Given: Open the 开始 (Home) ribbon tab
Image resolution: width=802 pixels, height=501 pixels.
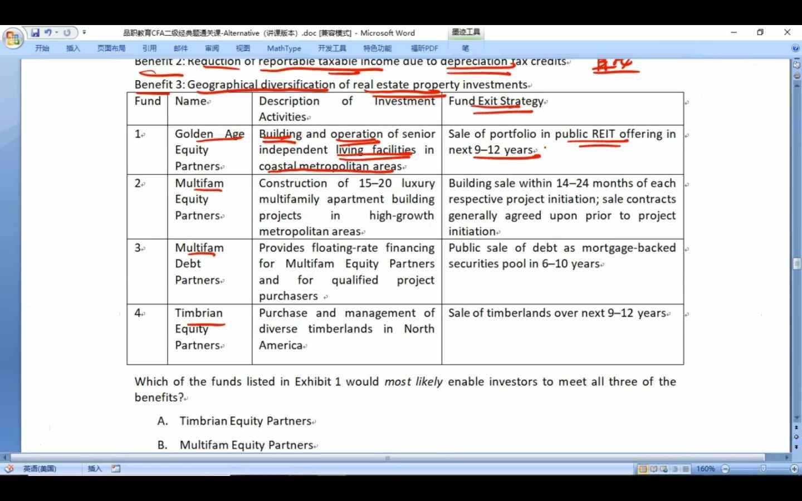Looking at the screenshot, I should pos(42,48).
